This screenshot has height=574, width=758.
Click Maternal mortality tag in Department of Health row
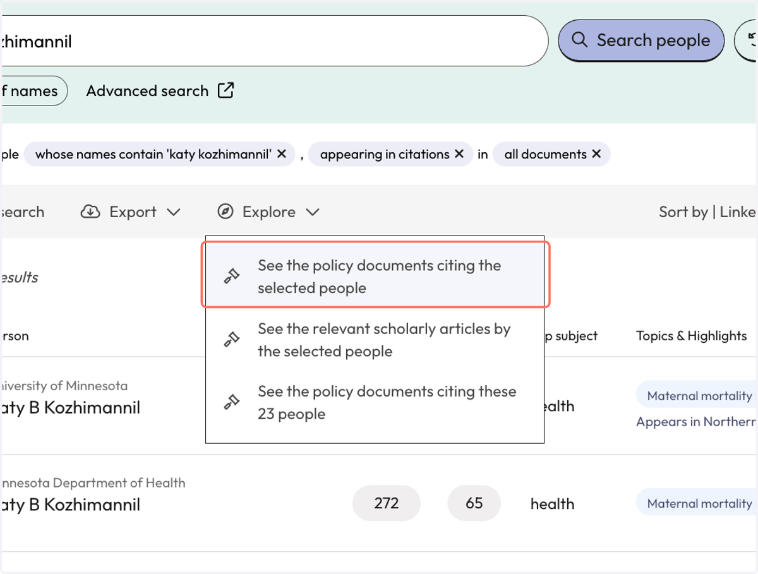tap(697, 503)
